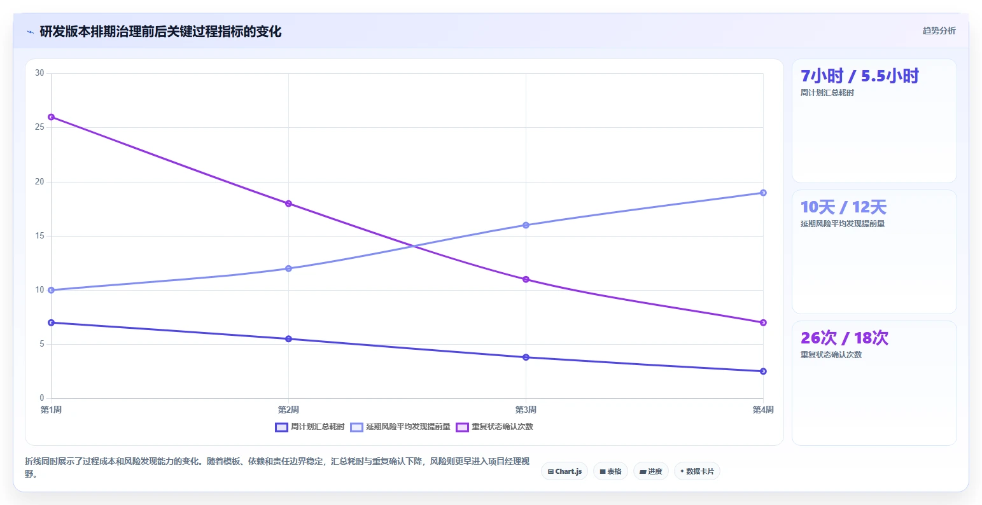982x505 pixels.
Task: Click the 延期风险平均发现提前量 legend color box
Action: [357, 427]
